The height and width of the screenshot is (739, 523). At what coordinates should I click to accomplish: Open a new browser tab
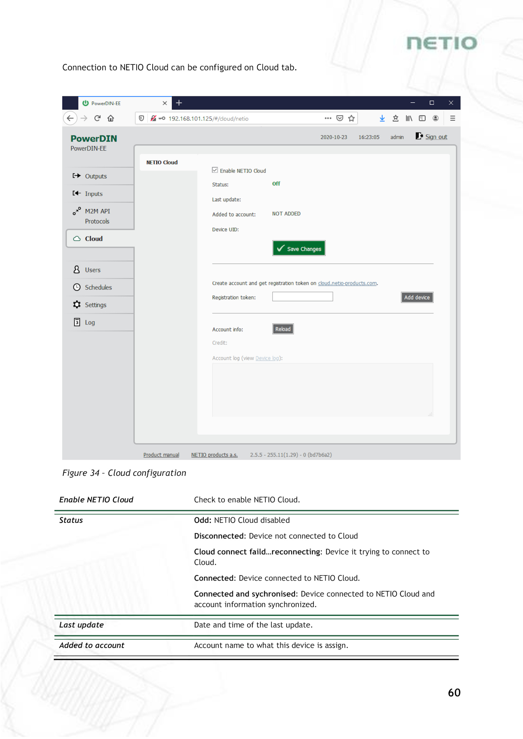coord(179,103)
